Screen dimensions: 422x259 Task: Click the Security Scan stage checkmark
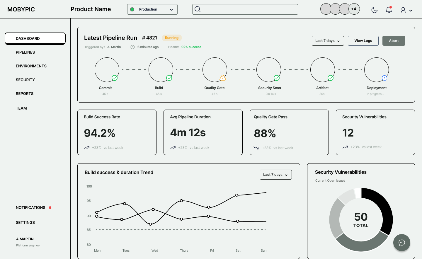coord(277,78)
